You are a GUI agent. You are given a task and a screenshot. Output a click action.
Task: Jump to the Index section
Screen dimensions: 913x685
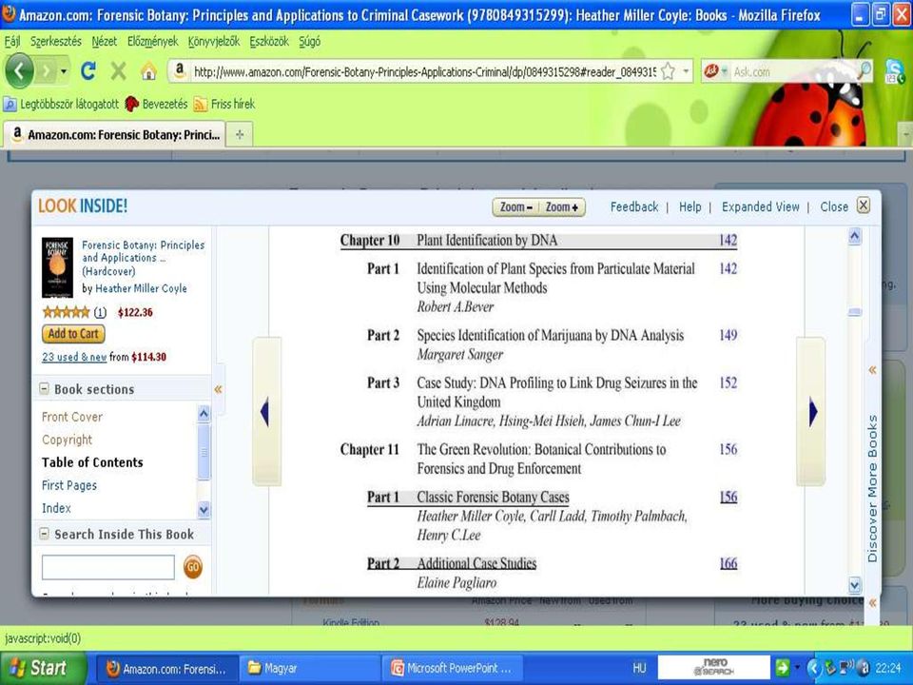(x=56, y=508)
